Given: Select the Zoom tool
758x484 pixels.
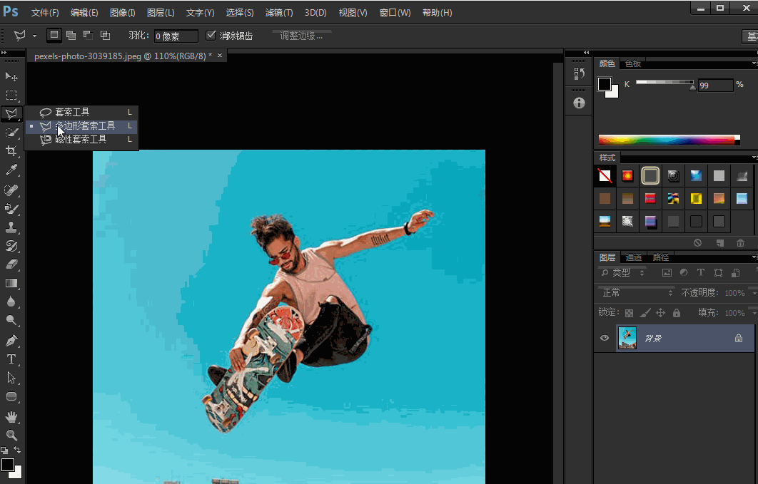Looking at the screenshot, I should [x=11, y=435].
